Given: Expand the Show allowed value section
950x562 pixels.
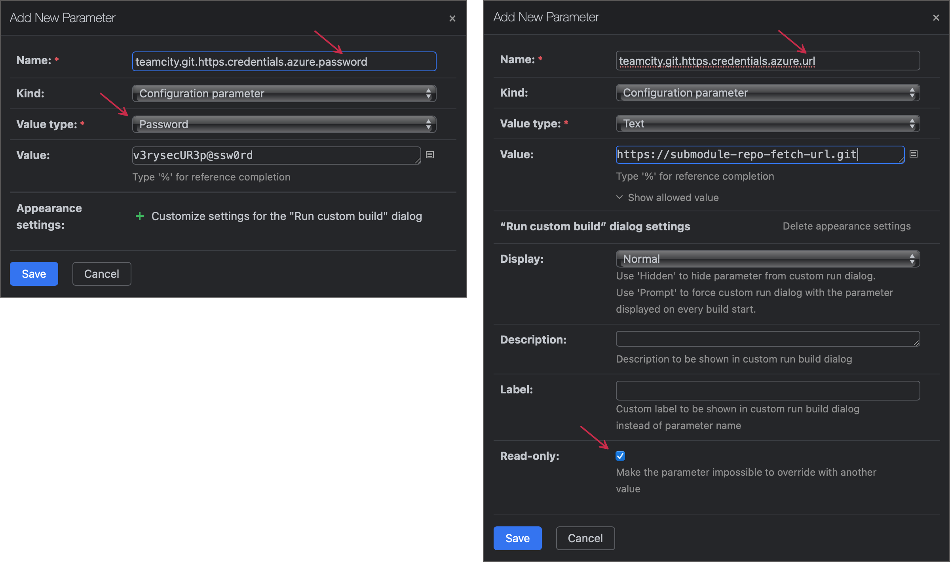Looking at the screenshot, I should [667, 197].
